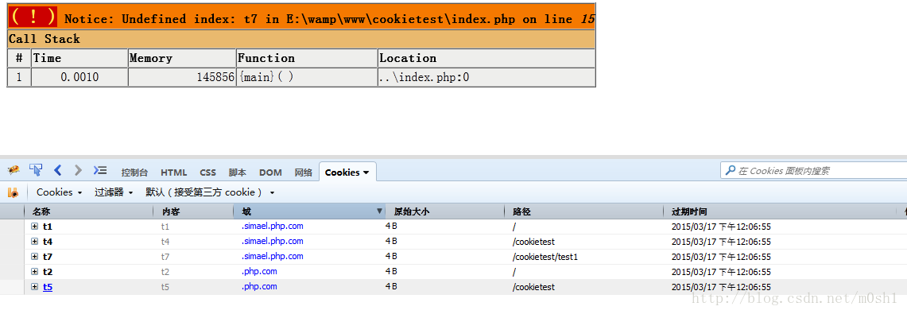This screenshot has height=314, width=907.
Task: Sort cookies by 原始大小 column
Action: pyautogui.click(x=445, y=211)
